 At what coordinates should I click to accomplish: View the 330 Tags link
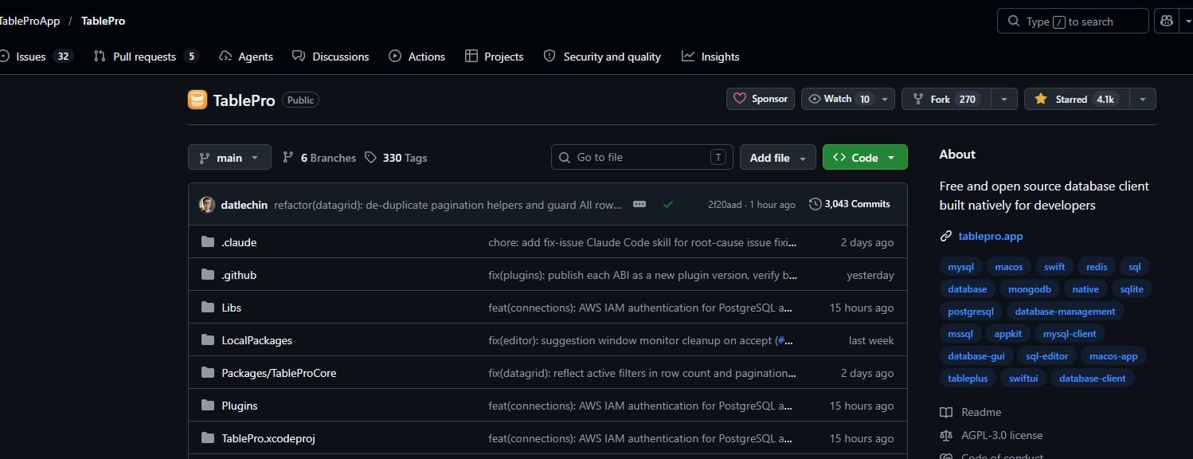396,158
